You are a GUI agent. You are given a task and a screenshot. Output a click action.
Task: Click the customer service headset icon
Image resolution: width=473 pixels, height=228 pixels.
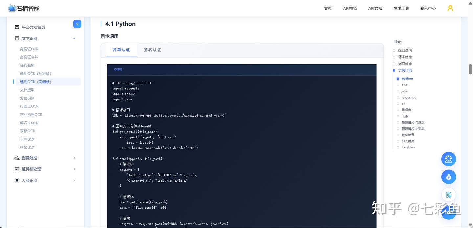pos(448,159)
